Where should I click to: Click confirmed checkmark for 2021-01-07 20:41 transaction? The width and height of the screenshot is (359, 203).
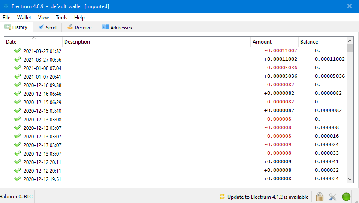18,76
